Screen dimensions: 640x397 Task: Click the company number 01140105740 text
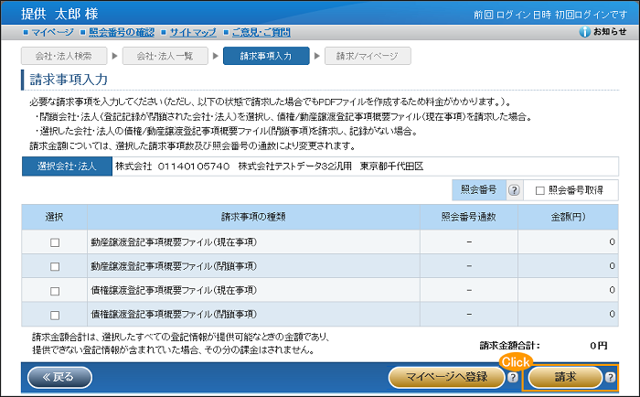click(x=194, y=166)
